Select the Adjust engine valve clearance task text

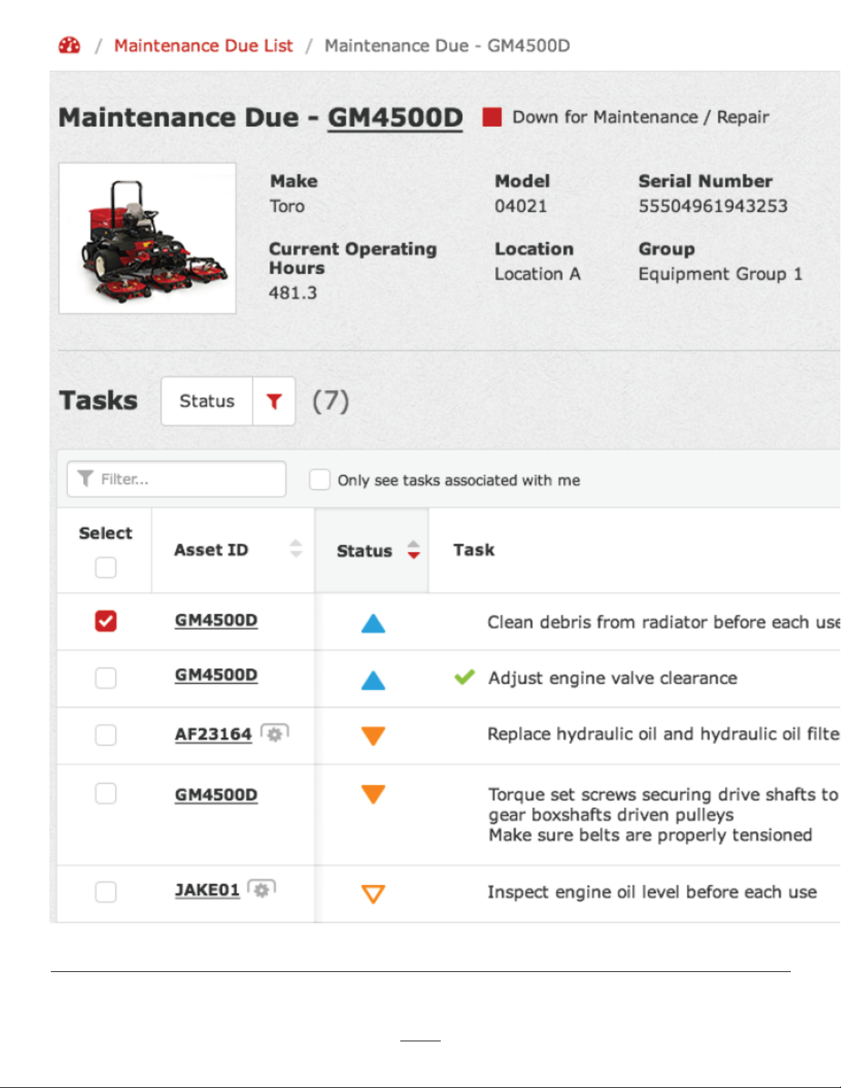tap(613, 678)
